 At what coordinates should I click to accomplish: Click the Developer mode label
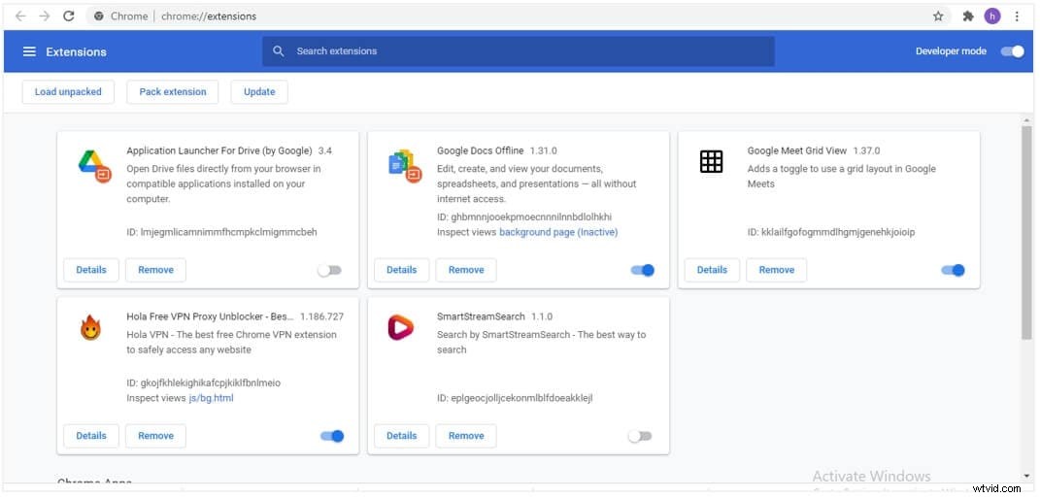coord(951,51)
